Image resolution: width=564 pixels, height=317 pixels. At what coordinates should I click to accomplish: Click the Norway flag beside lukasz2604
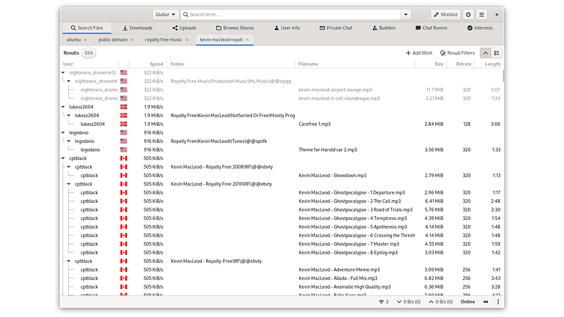(123, 107)
